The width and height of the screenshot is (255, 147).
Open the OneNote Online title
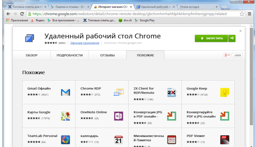(x=94, y=112)
